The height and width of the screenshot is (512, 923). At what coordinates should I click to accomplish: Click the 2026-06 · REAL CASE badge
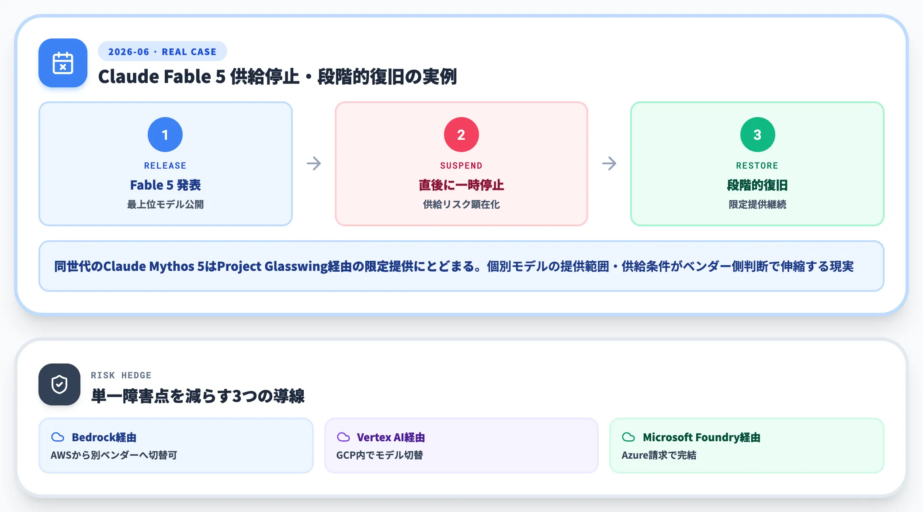click(x=163, y=52)
